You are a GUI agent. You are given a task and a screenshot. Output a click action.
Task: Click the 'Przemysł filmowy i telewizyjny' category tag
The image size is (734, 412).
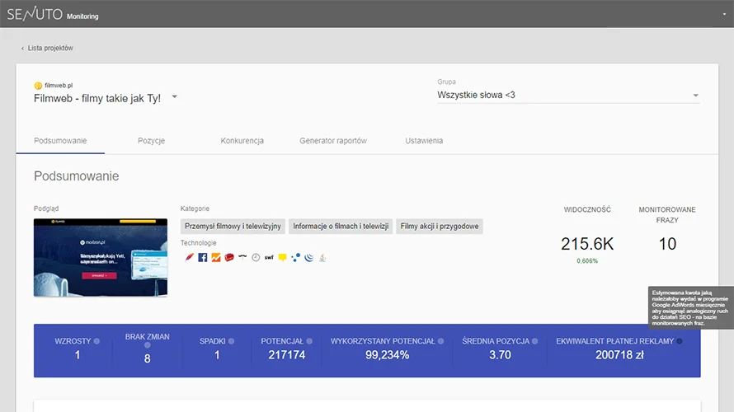tap(233, 227)
